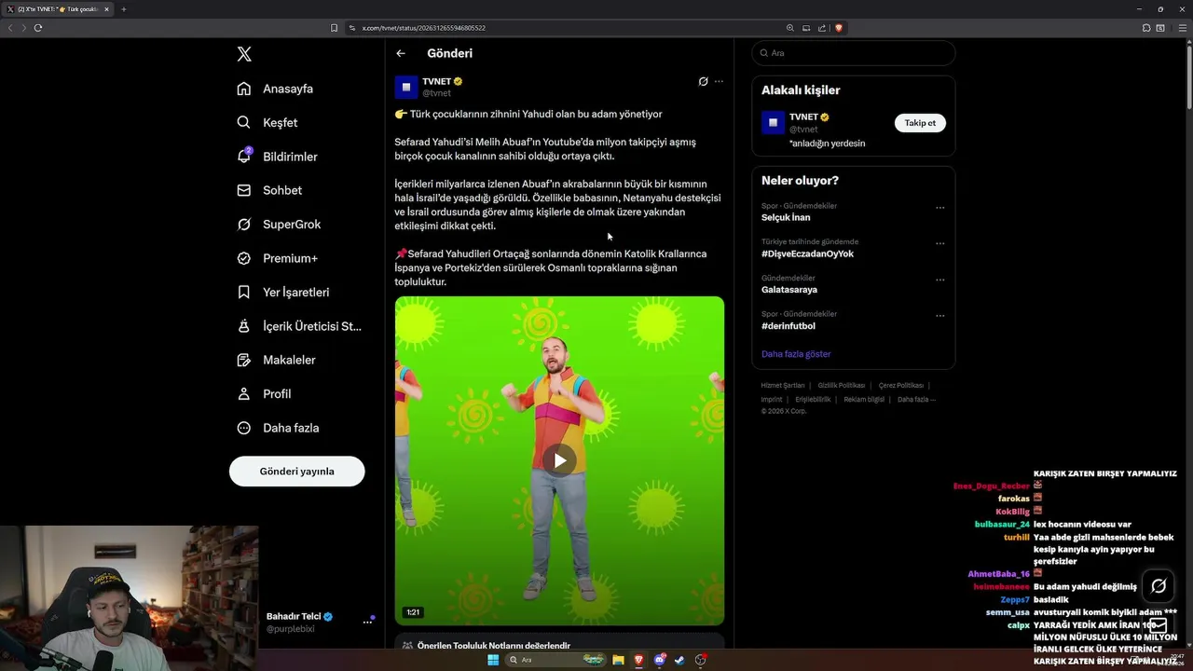Open new browser tab
The height and width of the screenshot is (671, 1193).
[123, 9]
